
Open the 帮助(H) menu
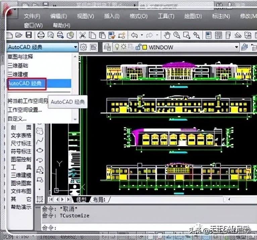tap(62, 25)
